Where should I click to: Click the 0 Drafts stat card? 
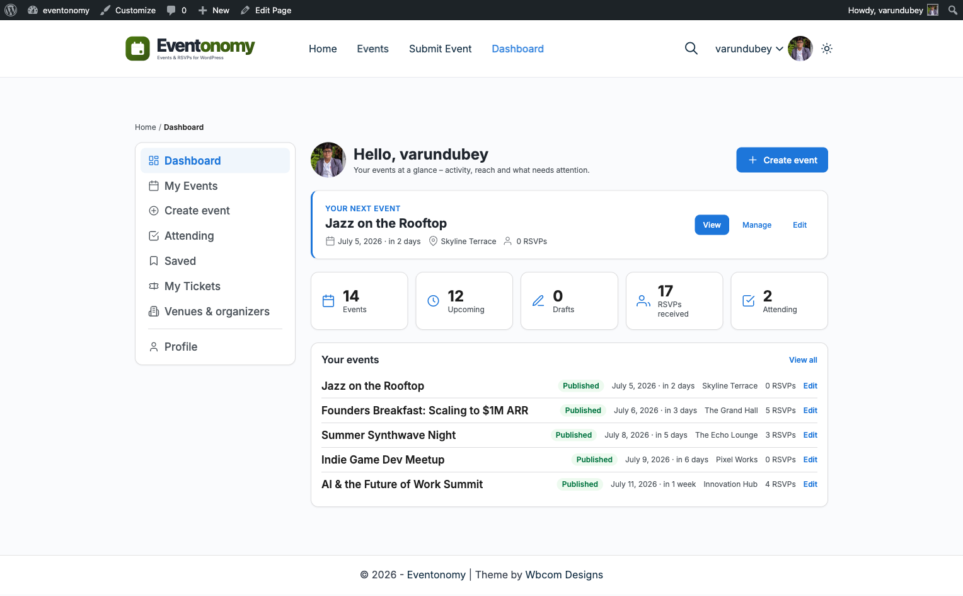(x=569, y=301)
